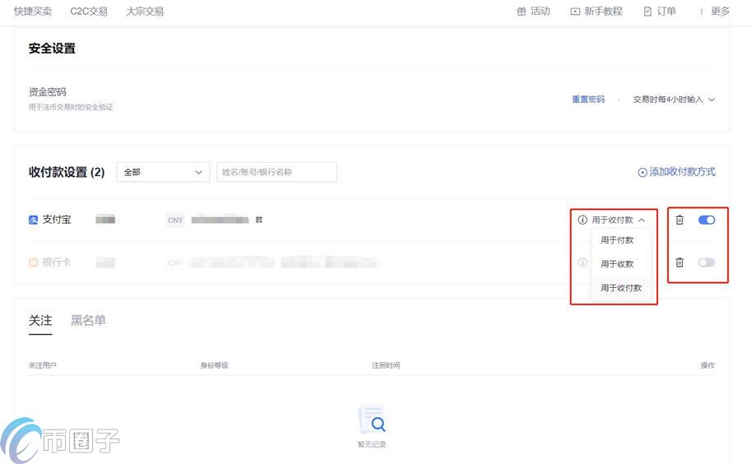Click the 注册时间 column header
Screen dimensions: 751x464
(x=386, y=365)
